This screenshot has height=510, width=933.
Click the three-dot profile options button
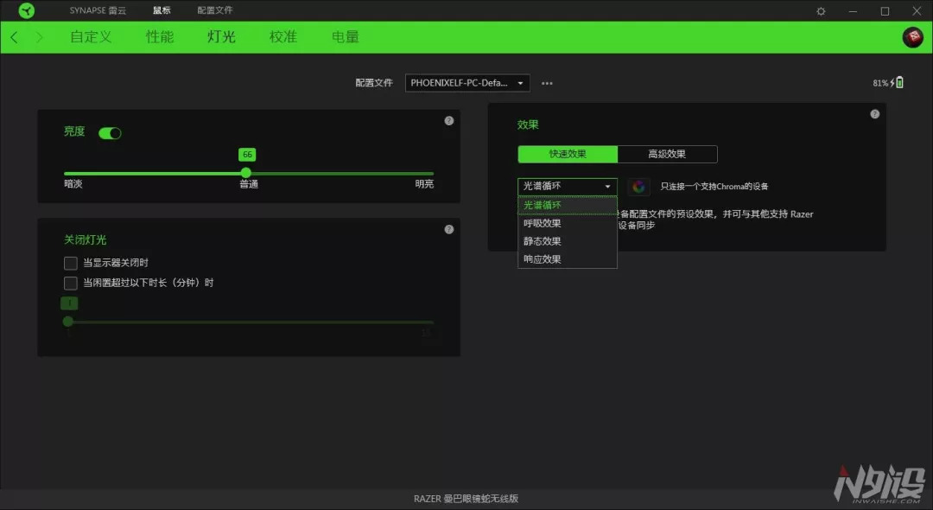pos(547,83)
